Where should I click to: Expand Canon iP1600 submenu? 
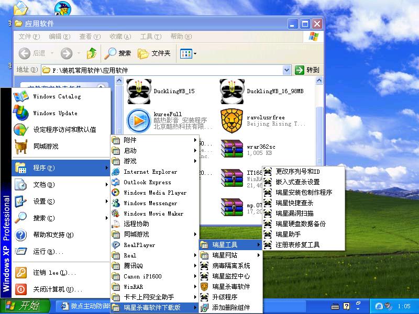coord(155,276)
